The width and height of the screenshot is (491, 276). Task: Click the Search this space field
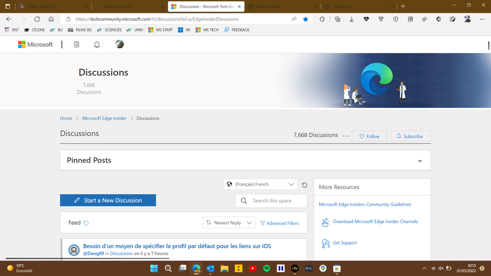271,201
